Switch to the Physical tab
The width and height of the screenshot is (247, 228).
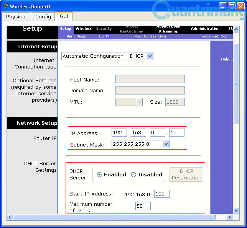(16, 16)
